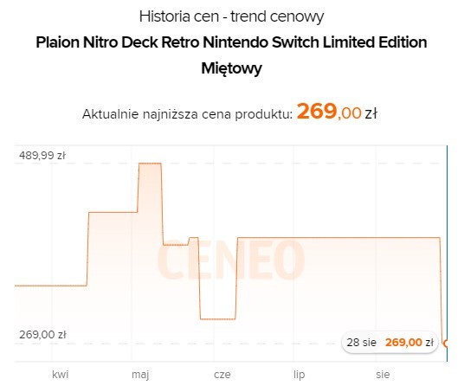Click the peak price plateau in May
464x392 pixels.
[x=150, y=163]
